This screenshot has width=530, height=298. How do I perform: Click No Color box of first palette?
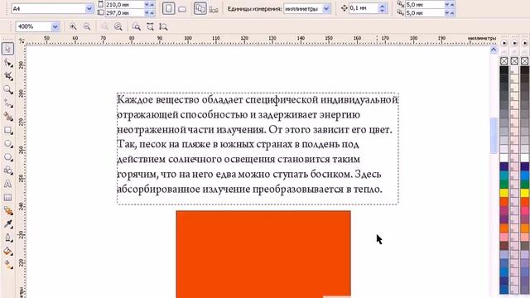504,60
